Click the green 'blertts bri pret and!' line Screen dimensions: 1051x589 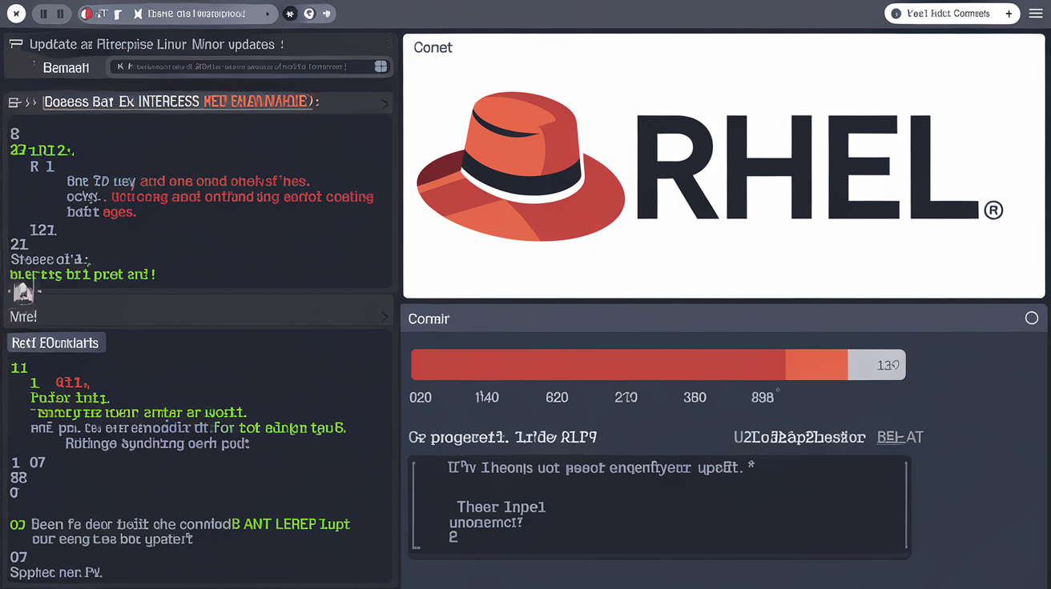(x=83, y=274)
